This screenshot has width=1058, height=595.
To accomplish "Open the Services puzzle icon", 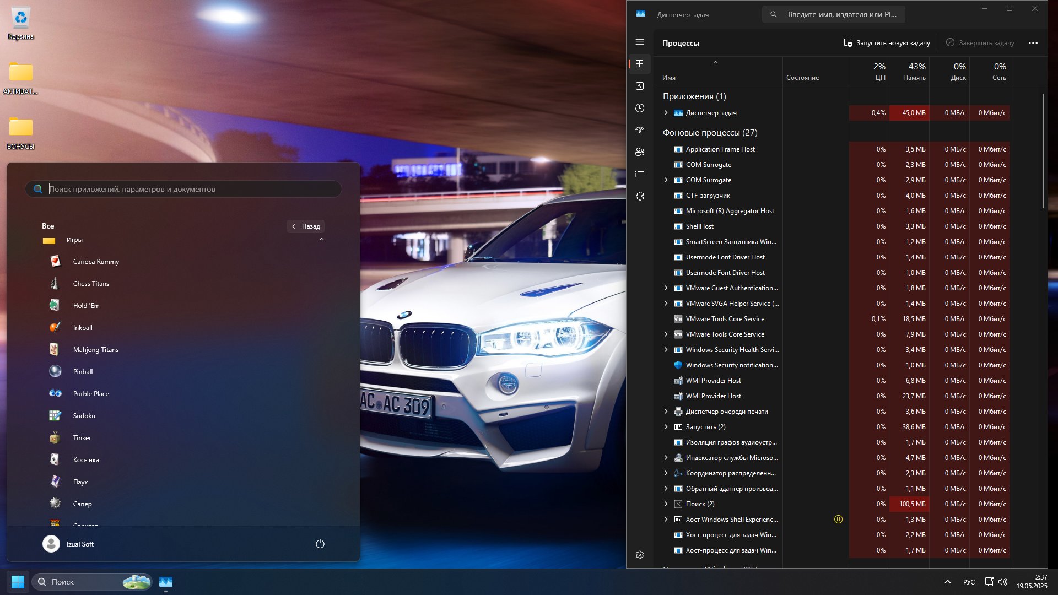I will click(x=640, y=196).
